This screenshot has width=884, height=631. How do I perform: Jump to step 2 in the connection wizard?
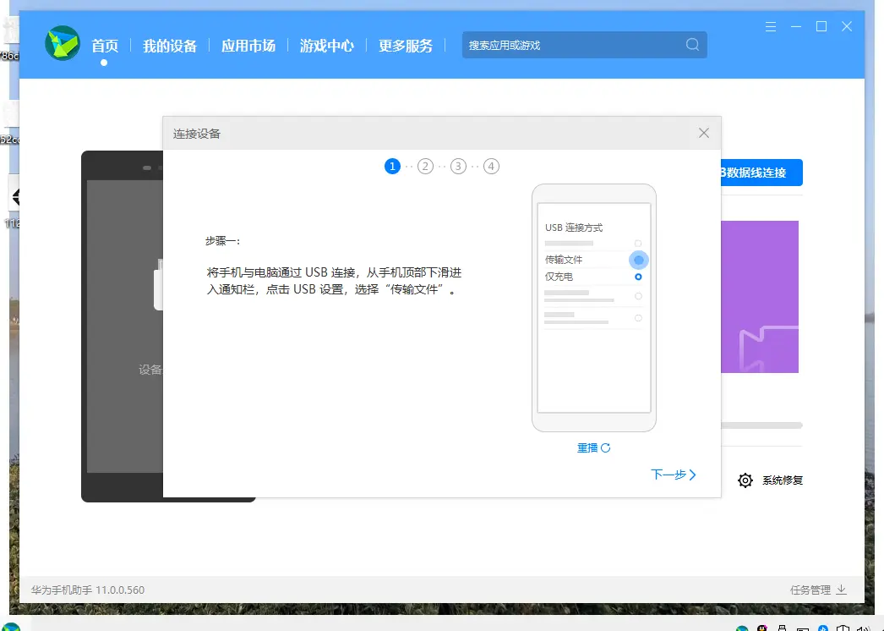(x=425, y=166)
